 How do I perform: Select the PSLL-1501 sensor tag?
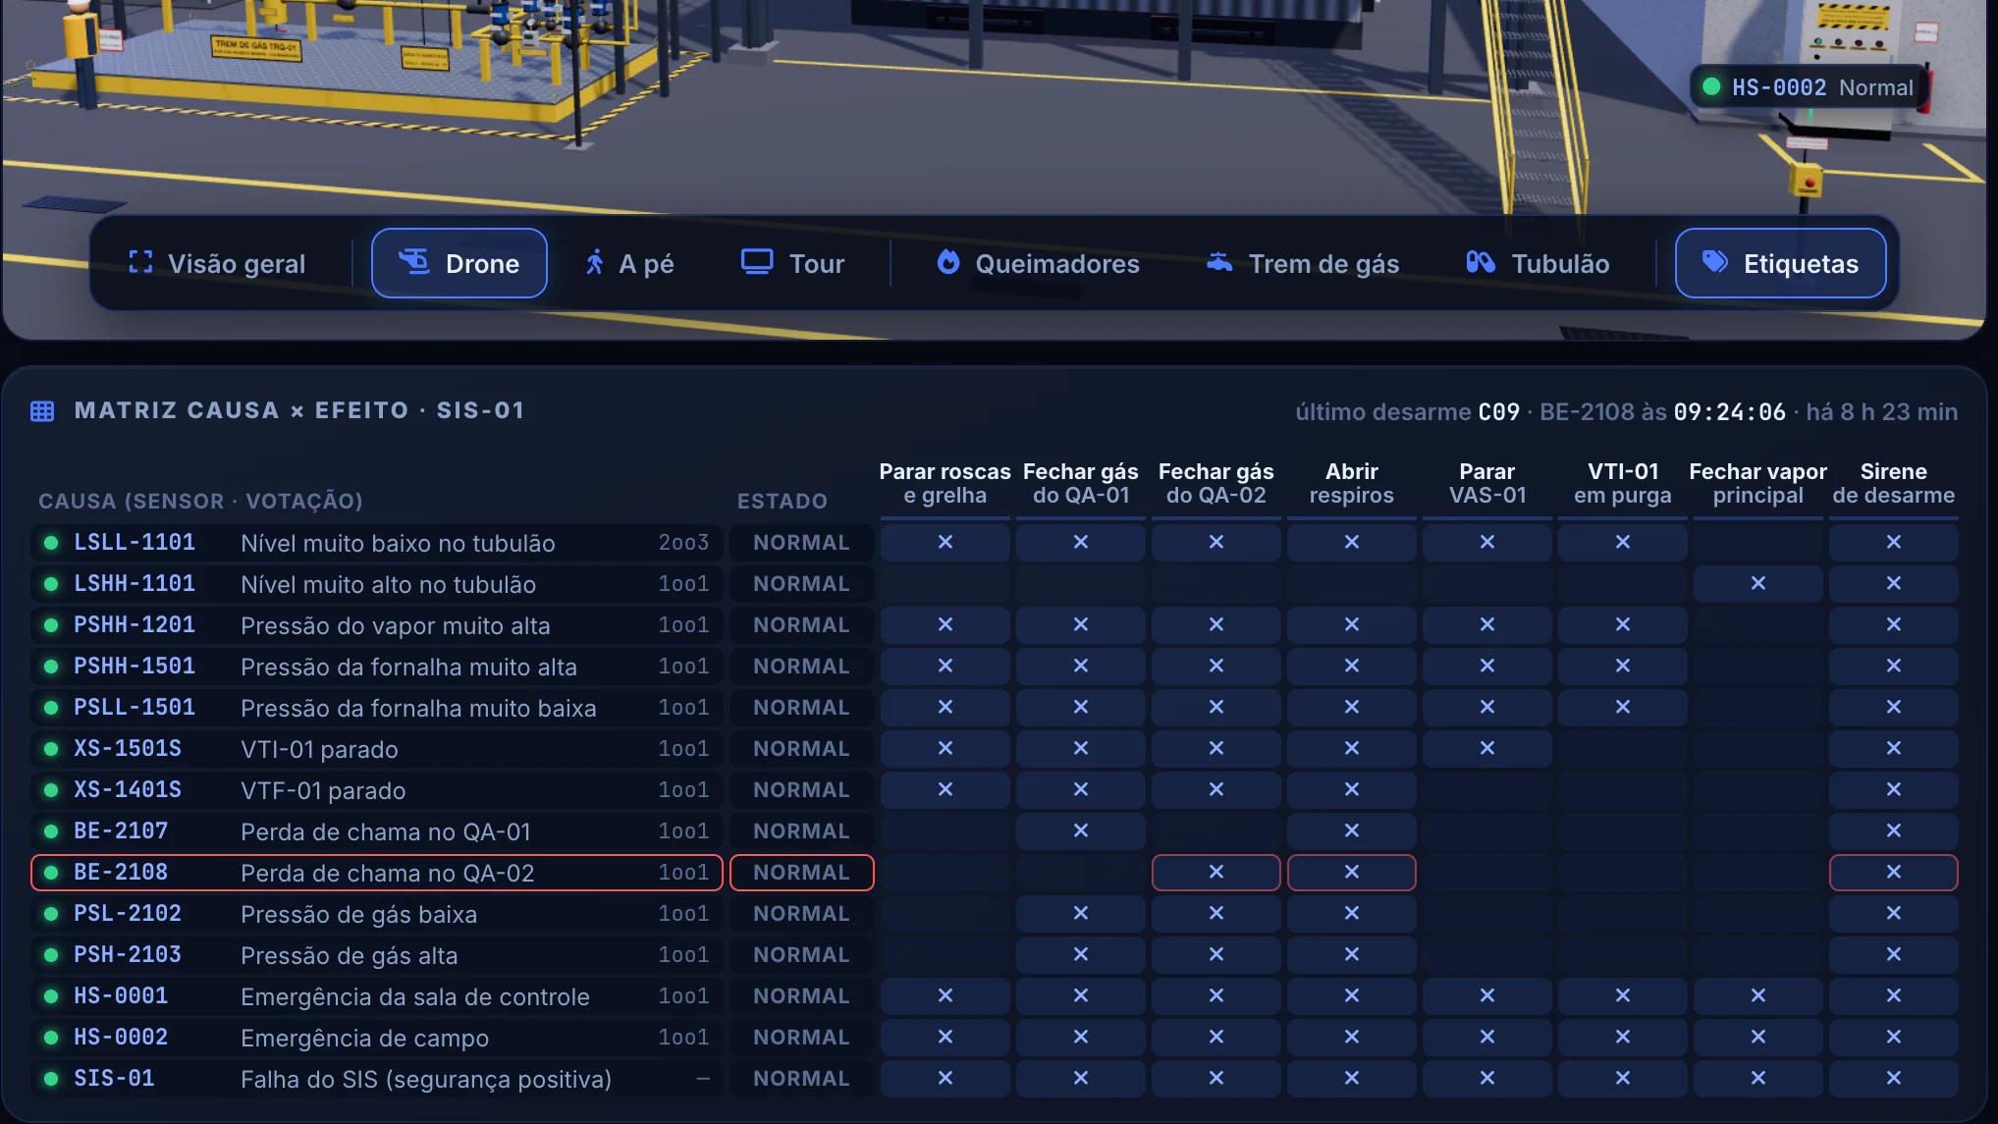[135, 707]
